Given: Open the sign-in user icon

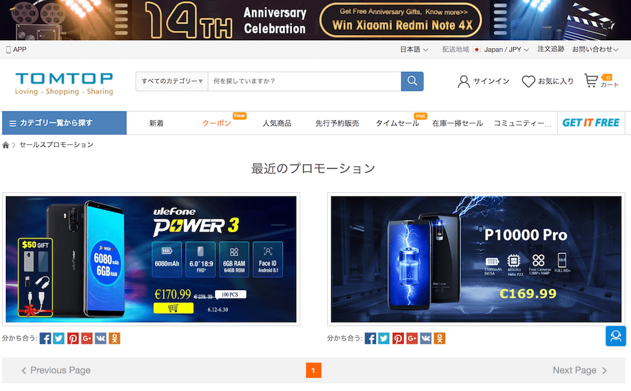Looking at the screenshot, I should coord(463,81).
